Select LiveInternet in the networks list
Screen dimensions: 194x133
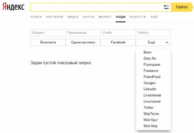tap(152, 95)
